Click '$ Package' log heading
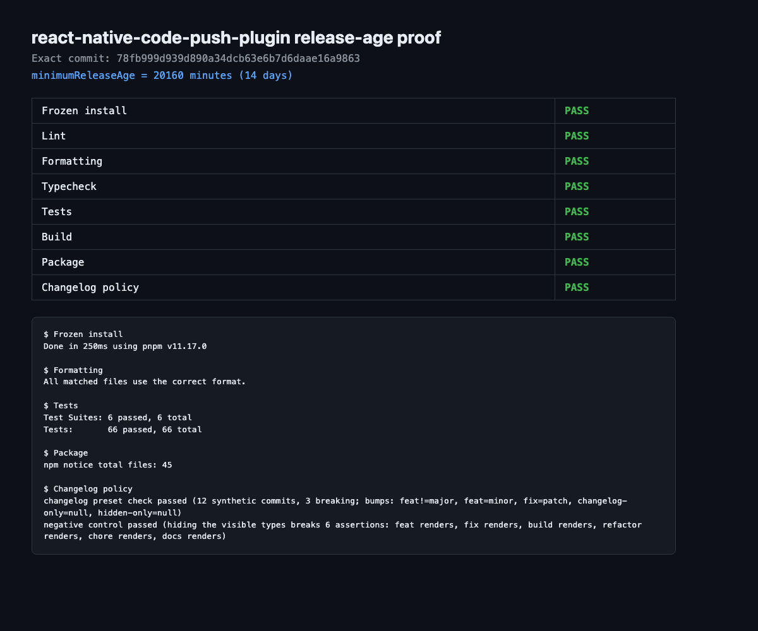Screen dimensions: 758x631 click(66, 453)
